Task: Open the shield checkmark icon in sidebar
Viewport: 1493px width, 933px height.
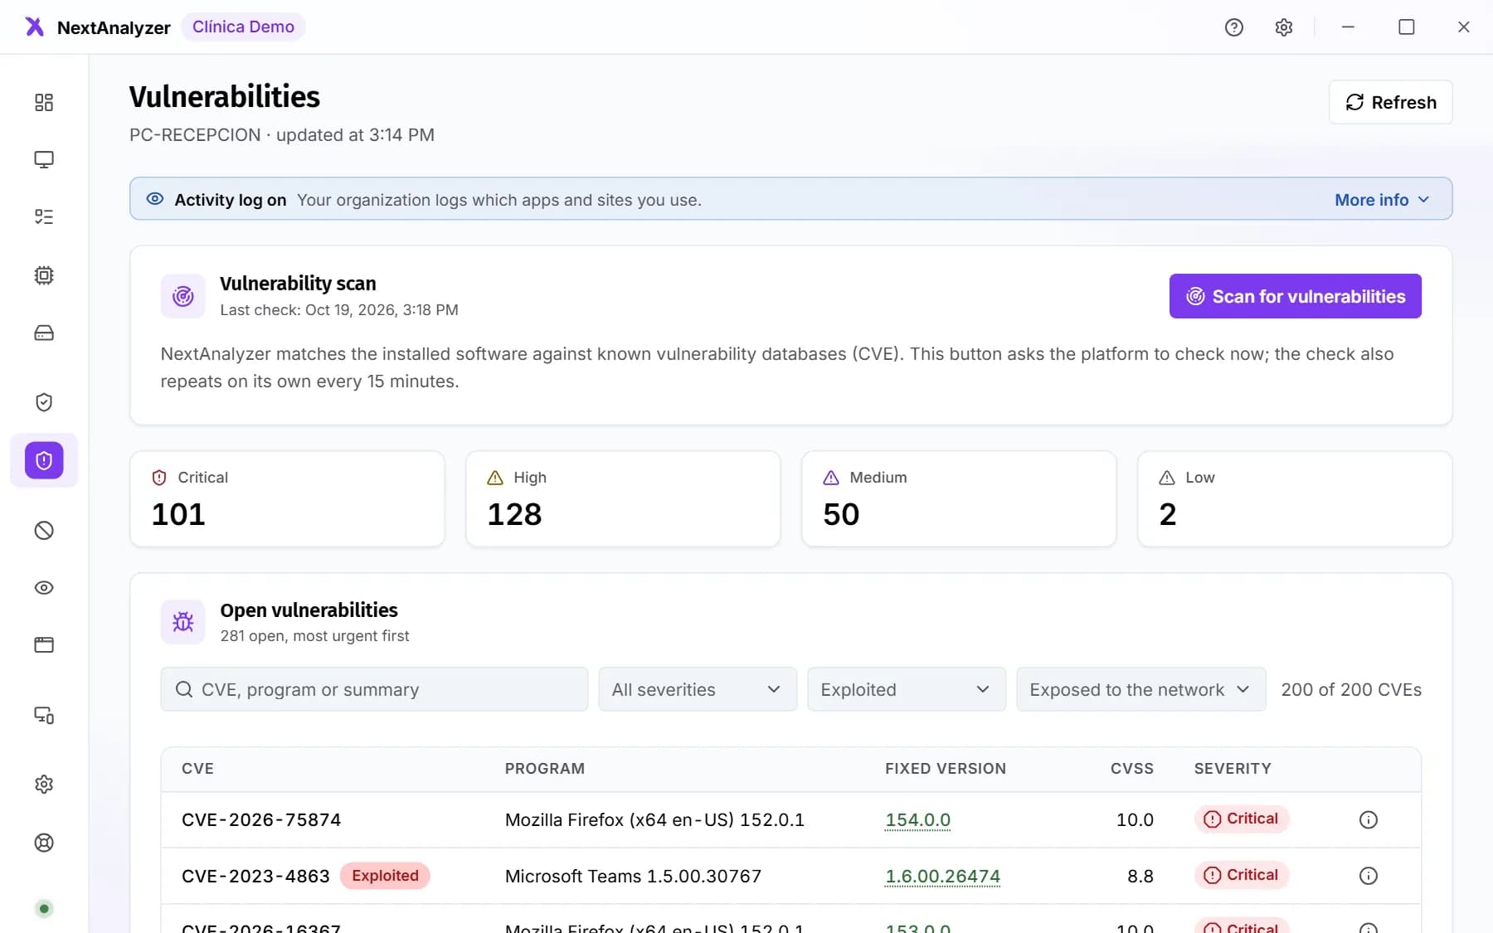Action: 44,402
